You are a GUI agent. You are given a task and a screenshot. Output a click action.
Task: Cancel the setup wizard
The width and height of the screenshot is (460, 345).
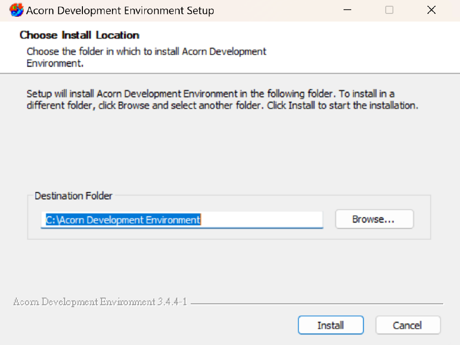pyautogui.click(x=407, y=325)
